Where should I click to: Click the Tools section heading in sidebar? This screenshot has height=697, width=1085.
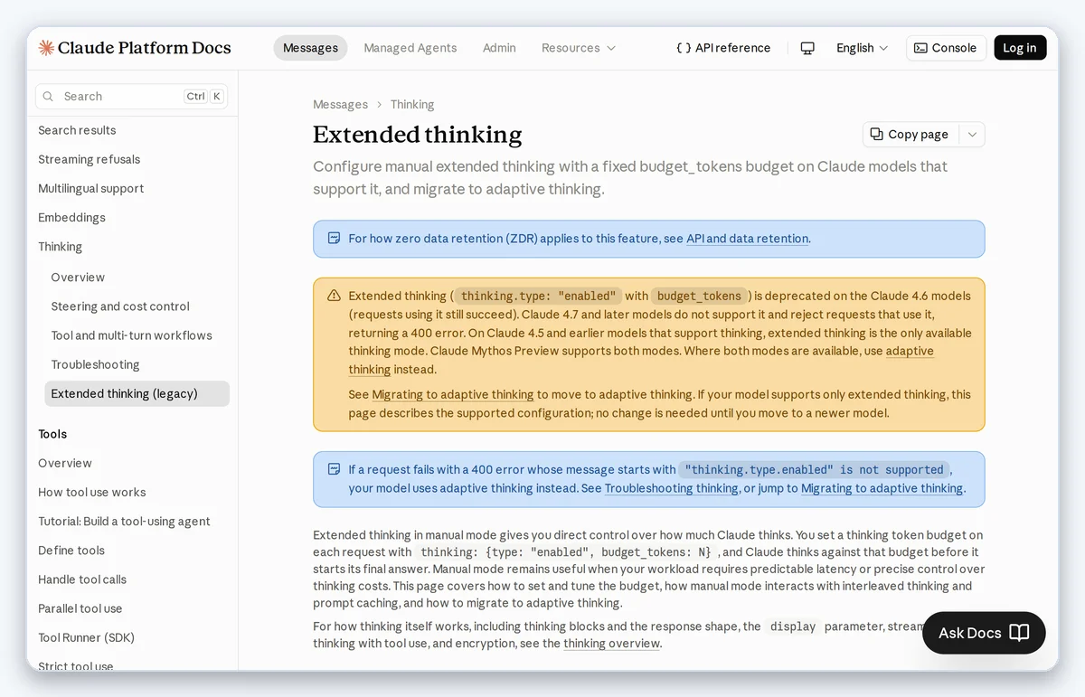click(x=52, y=434)
